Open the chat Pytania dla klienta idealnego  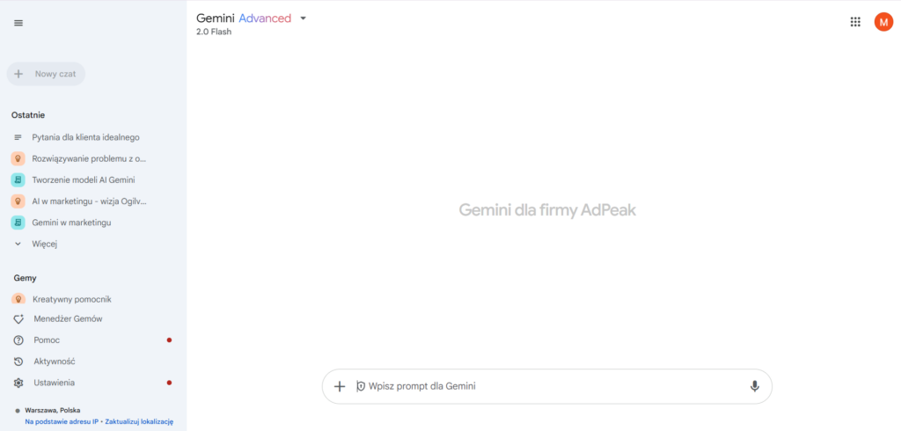point(85,137)
